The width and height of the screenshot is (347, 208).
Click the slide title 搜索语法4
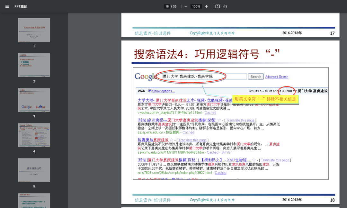pyautogui.click(x=207, y=54)
